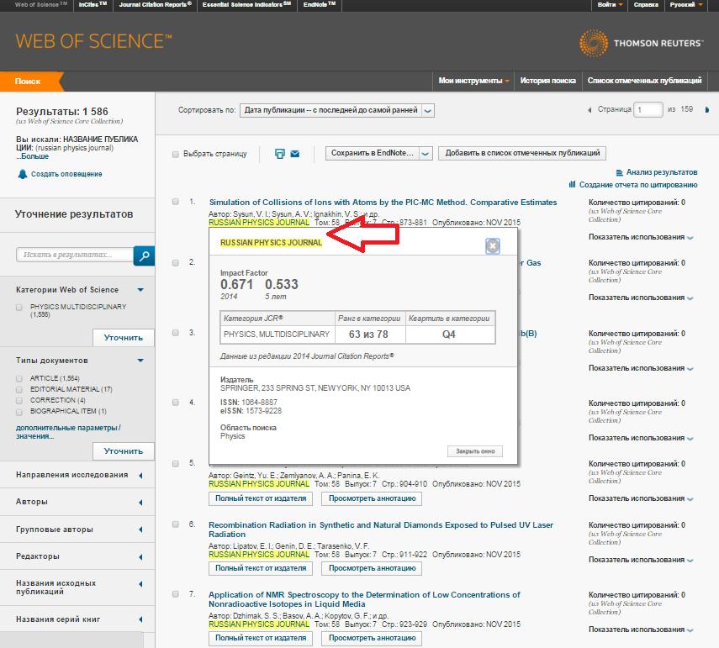
Task: Check the Выбрать страницу checkbox
Action: [175, 154]
